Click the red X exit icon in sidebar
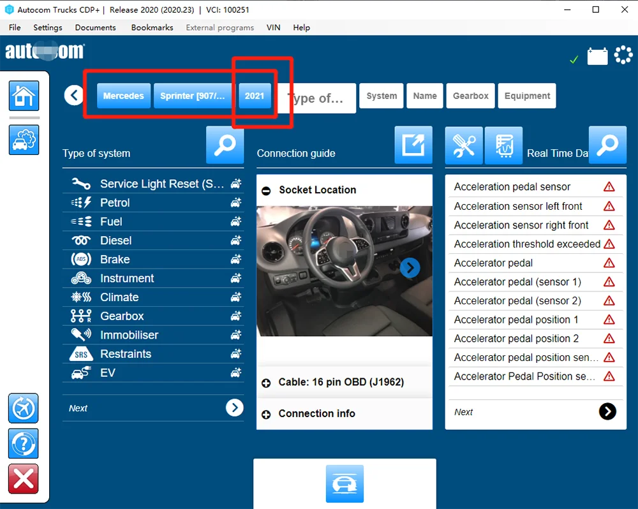Screen dimensions: 638x509 23,478
